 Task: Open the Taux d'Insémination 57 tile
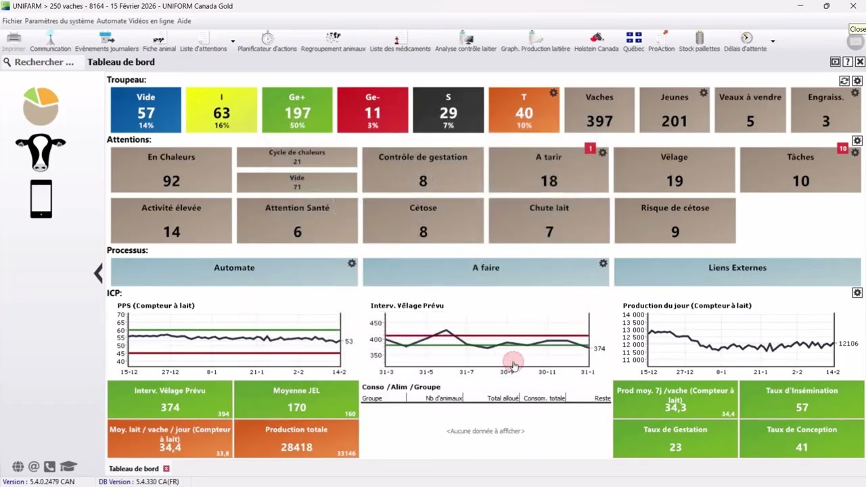click(x=802, y=400)
